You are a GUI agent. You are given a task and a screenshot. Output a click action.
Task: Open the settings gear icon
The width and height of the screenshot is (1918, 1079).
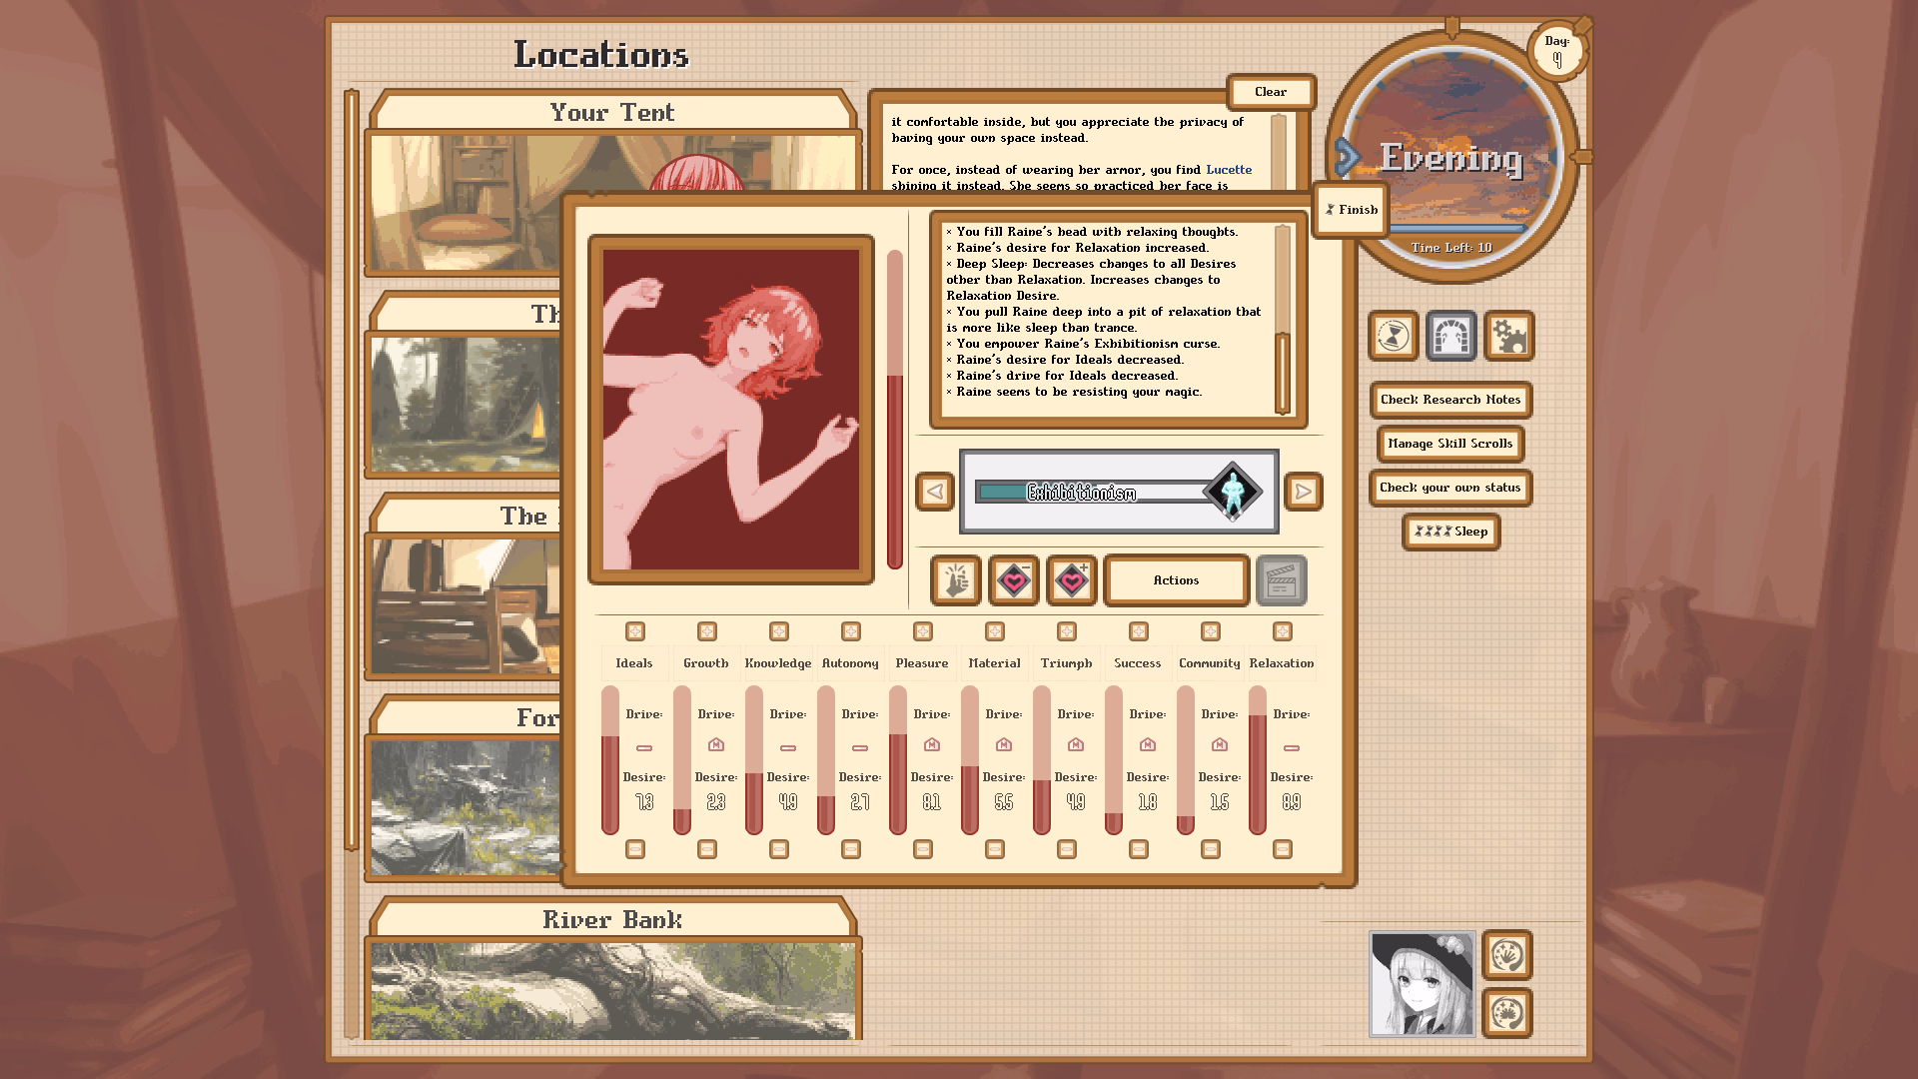coord(1508,337)
